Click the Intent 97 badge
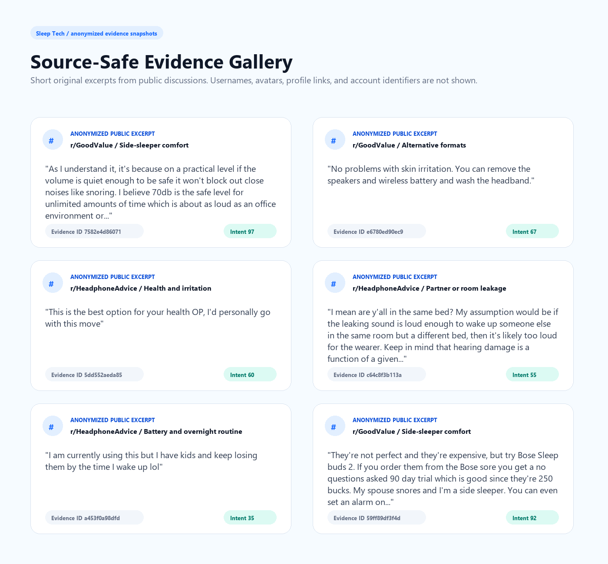 click(x=250, y=231)
